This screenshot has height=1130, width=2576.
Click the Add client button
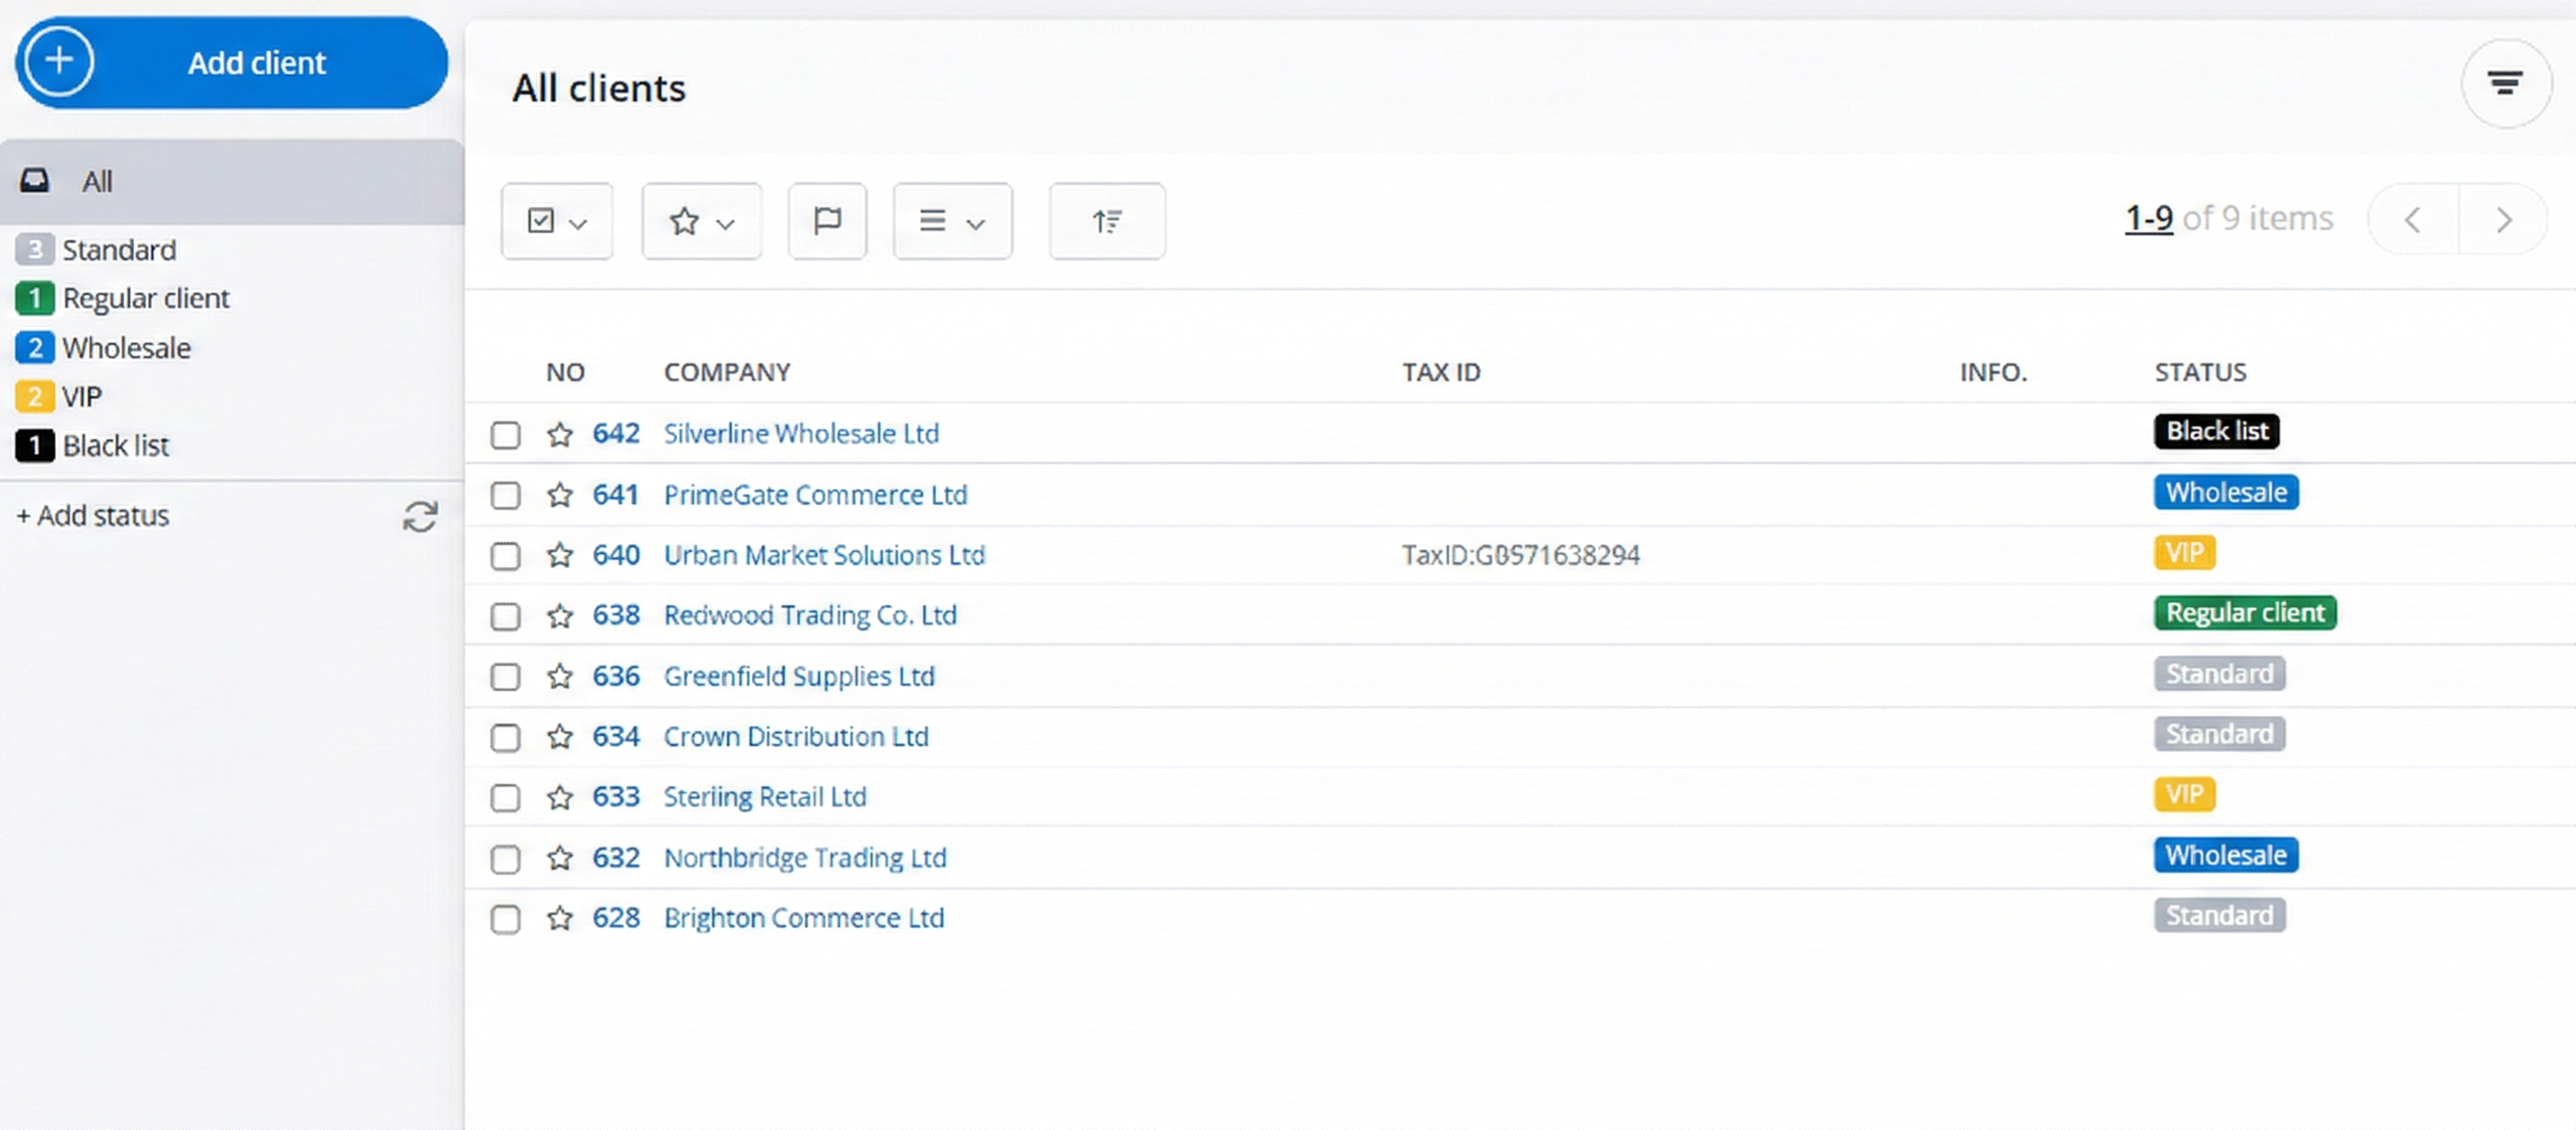point(232,62)
